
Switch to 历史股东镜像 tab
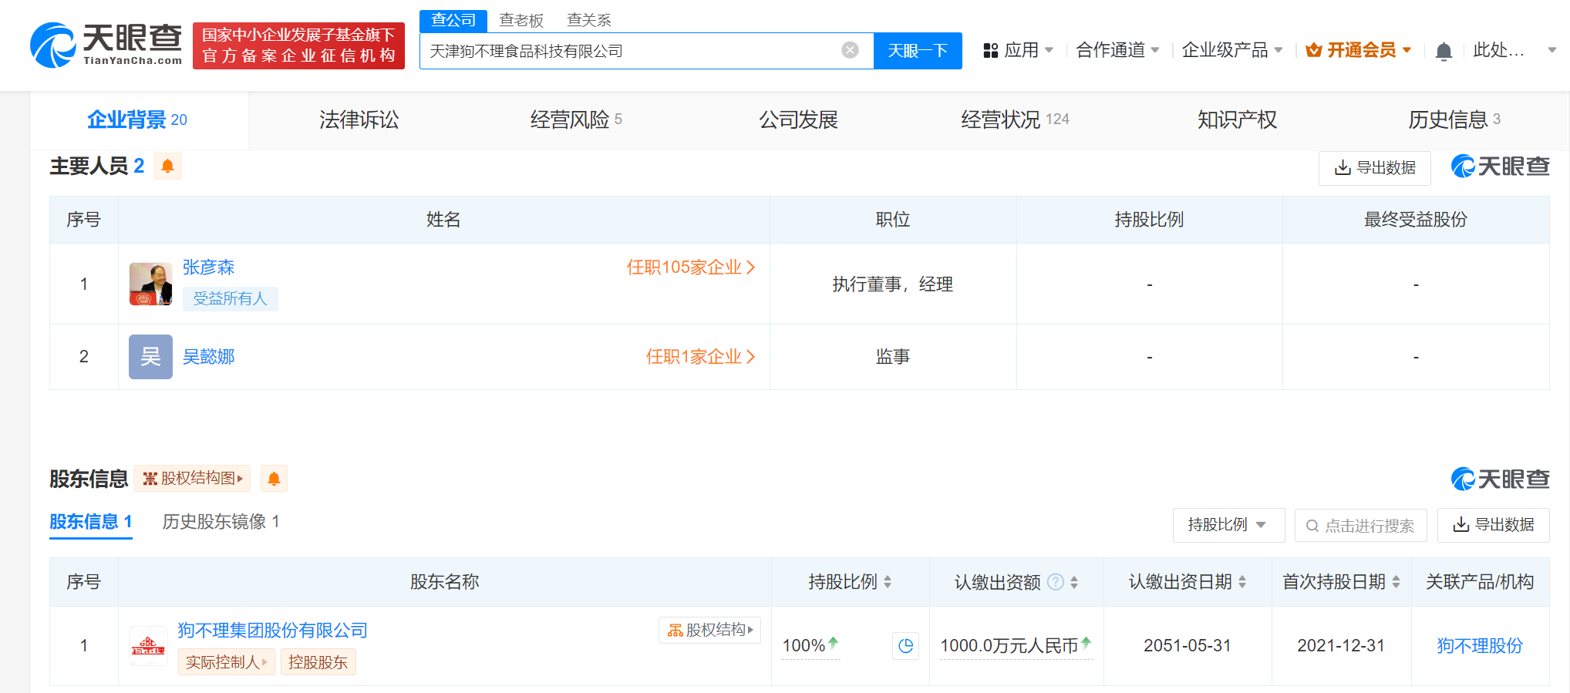(221, 522)
